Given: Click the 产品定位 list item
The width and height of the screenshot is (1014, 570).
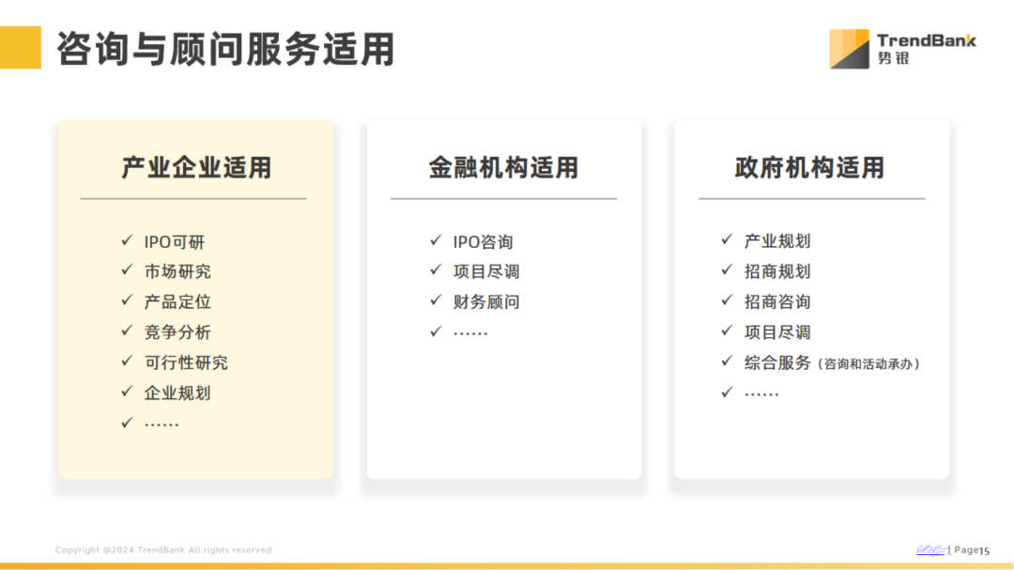Looking at the screenshot, I should 177,302.
